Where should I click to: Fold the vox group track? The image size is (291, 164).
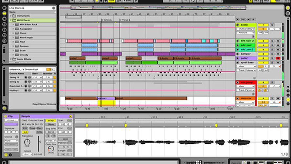[x=238, y=82]
